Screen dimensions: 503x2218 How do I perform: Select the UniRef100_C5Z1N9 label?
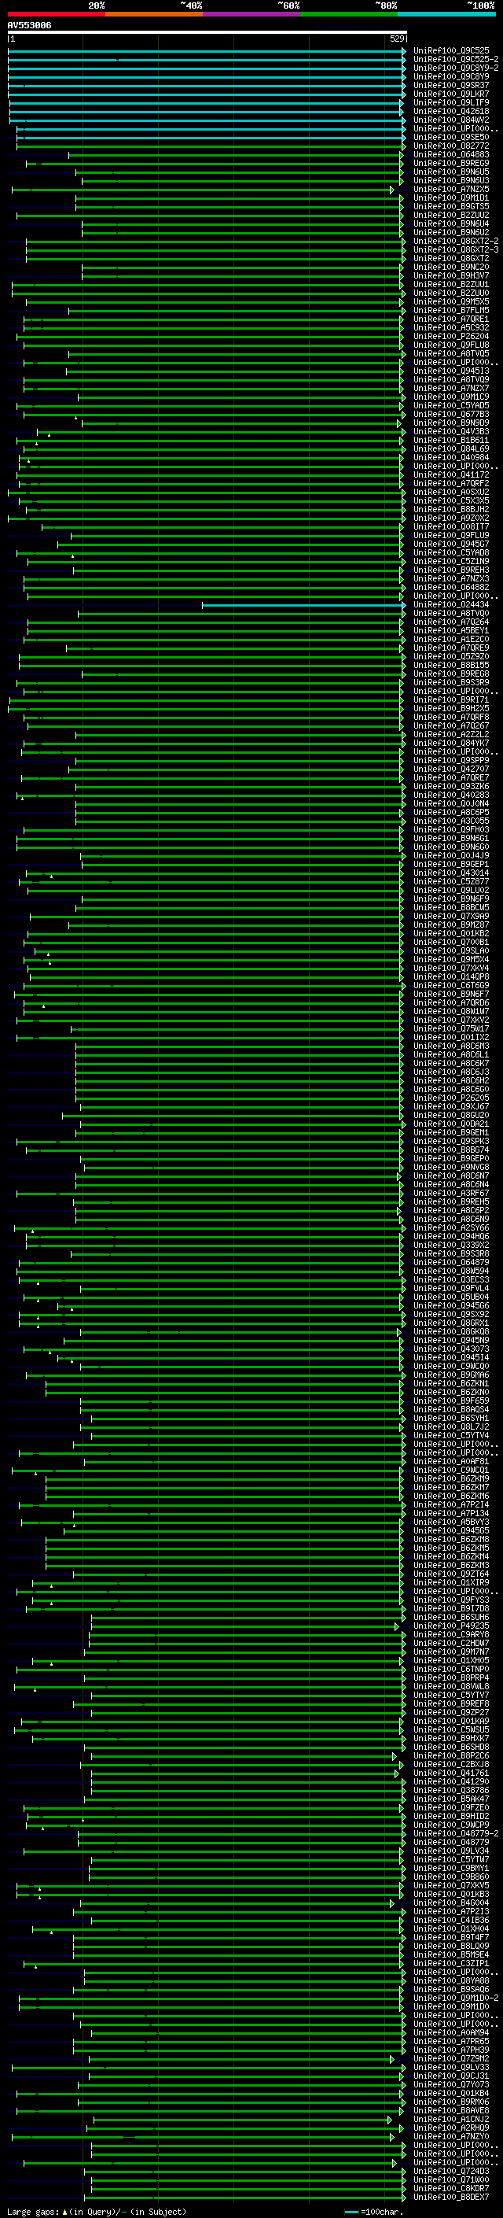click(x=451, y=562)
